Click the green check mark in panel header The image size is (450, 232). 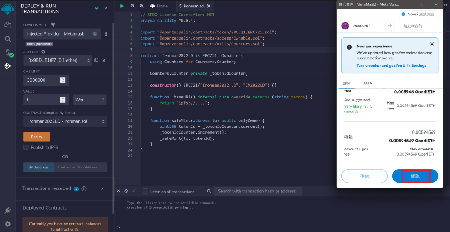[97, 8]
